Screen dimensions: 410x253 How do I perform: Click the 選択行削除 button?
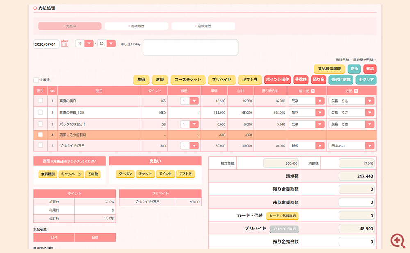click(341, 80)
